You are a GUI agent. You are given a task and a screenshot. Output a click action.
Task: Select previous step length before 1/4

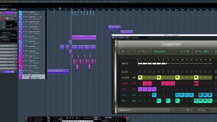click(x=139, y=52)
